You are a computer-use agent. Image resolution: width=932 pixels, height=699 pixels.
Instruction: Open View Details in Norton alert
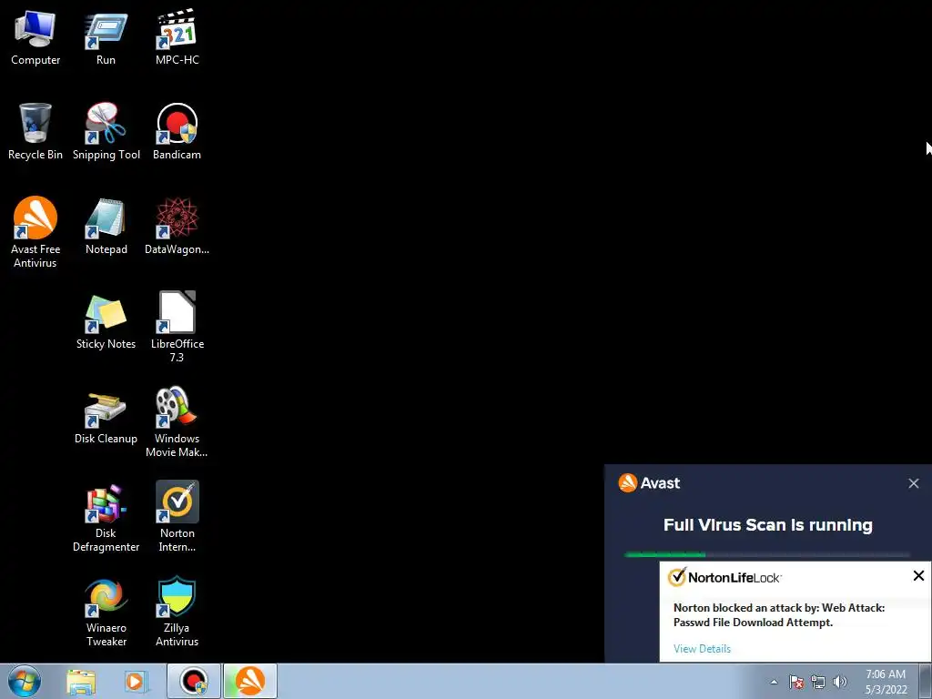click(702, 648)
